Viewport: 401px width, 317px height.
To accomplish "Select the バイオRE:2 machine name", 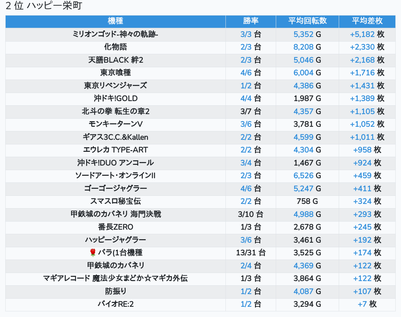I will (x=115, y=304).
